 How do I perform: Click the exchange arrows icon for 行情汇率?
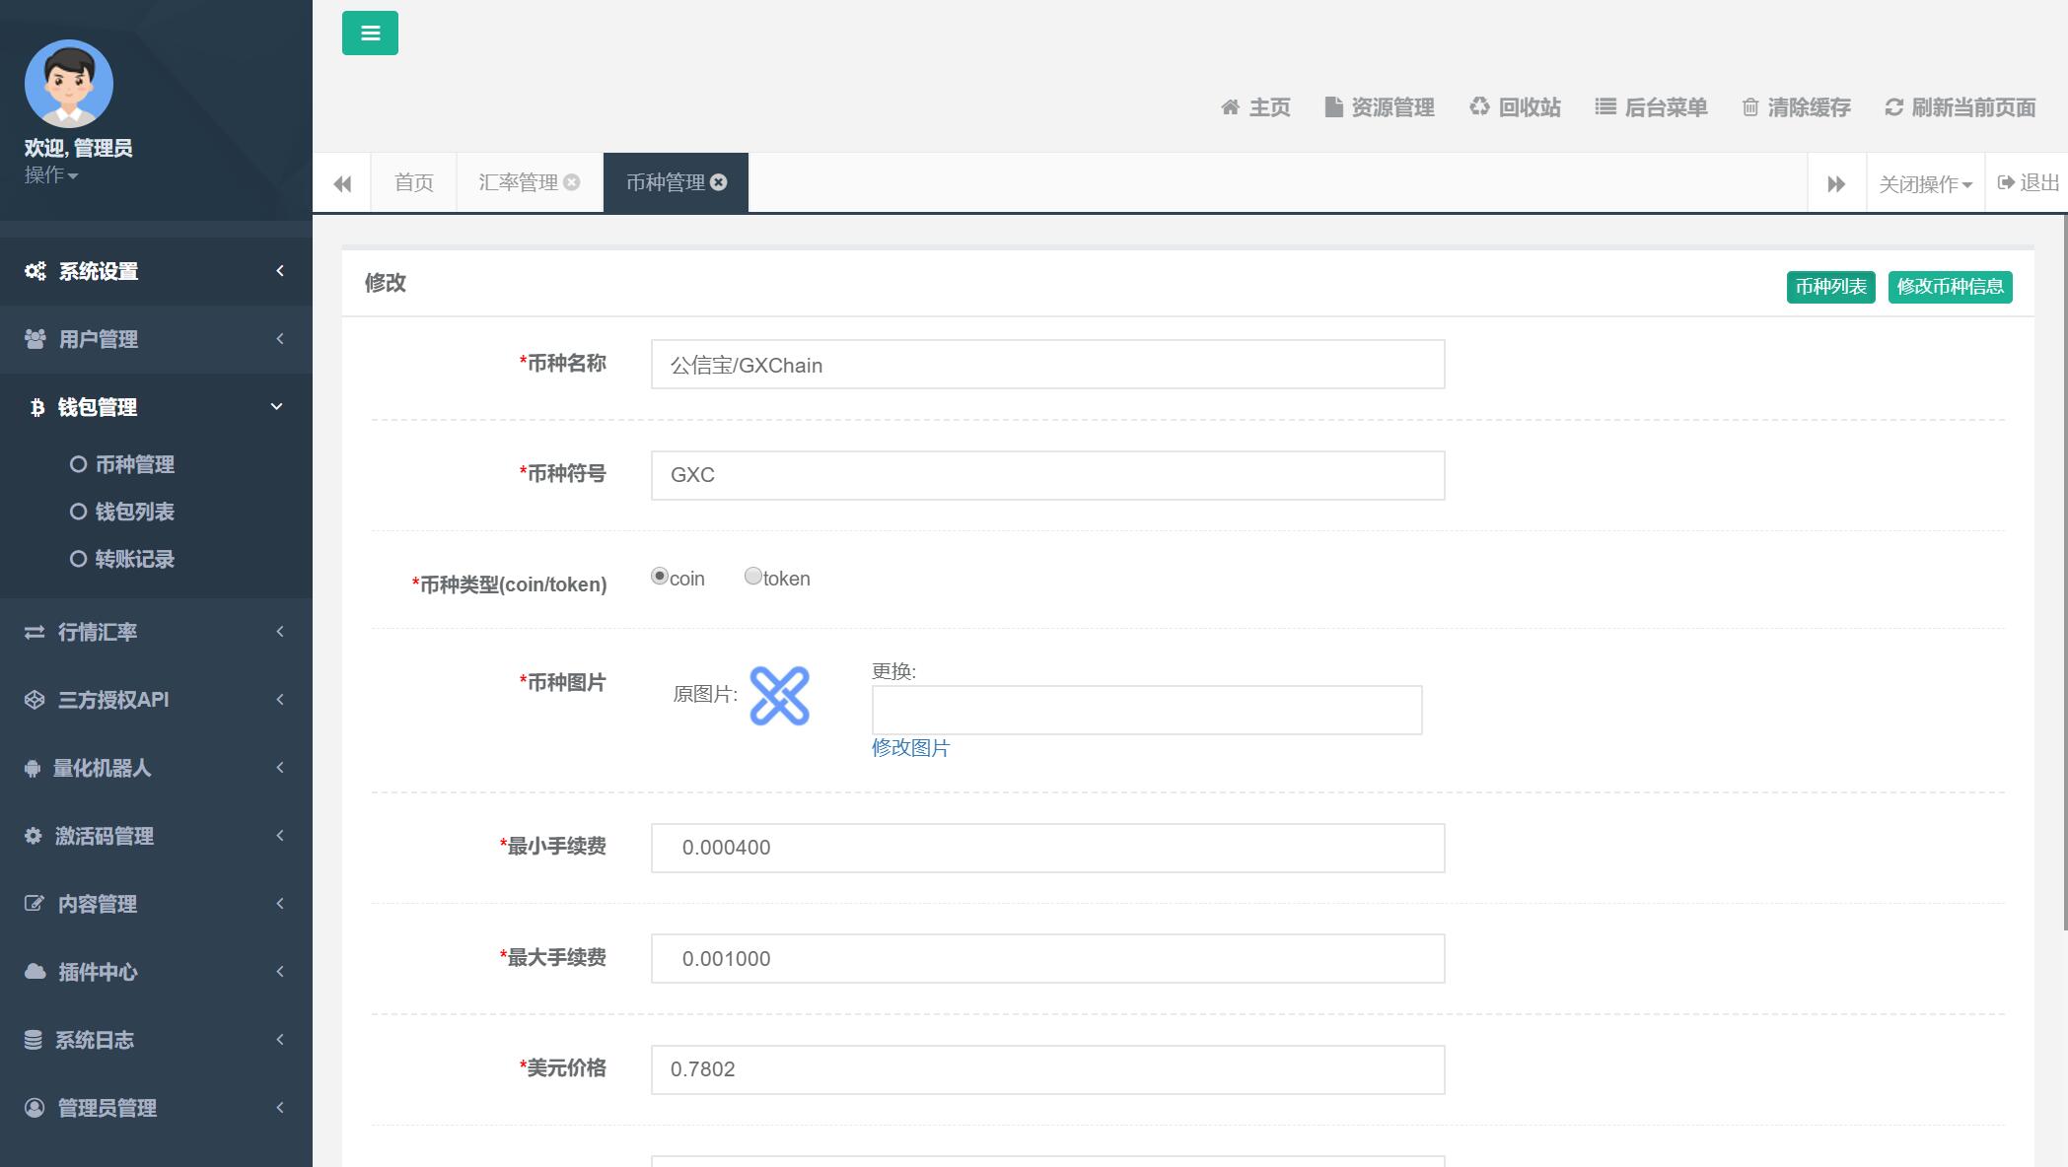[35, 632]
